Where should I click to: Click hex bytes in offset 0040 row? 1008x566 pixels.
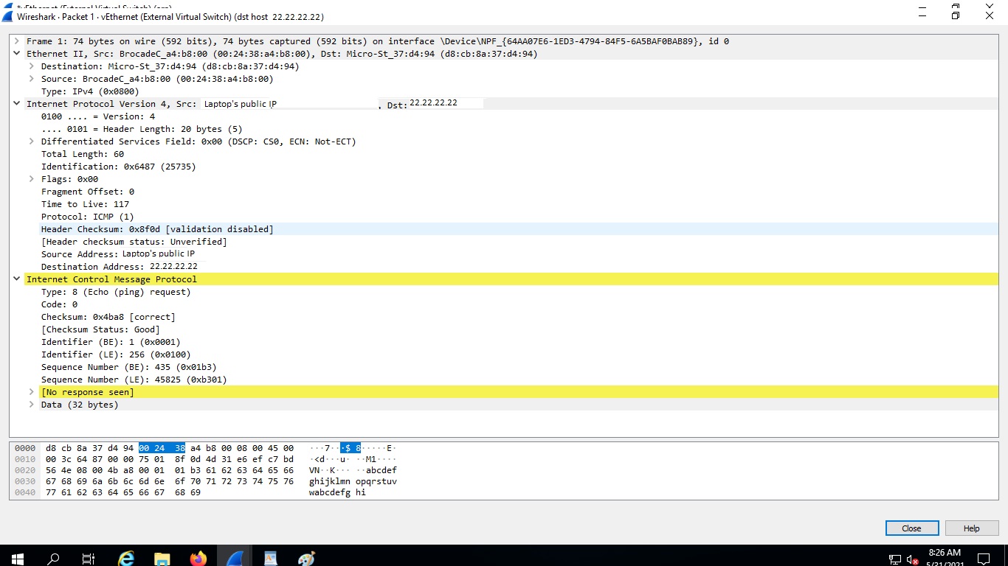coord(122,492)
